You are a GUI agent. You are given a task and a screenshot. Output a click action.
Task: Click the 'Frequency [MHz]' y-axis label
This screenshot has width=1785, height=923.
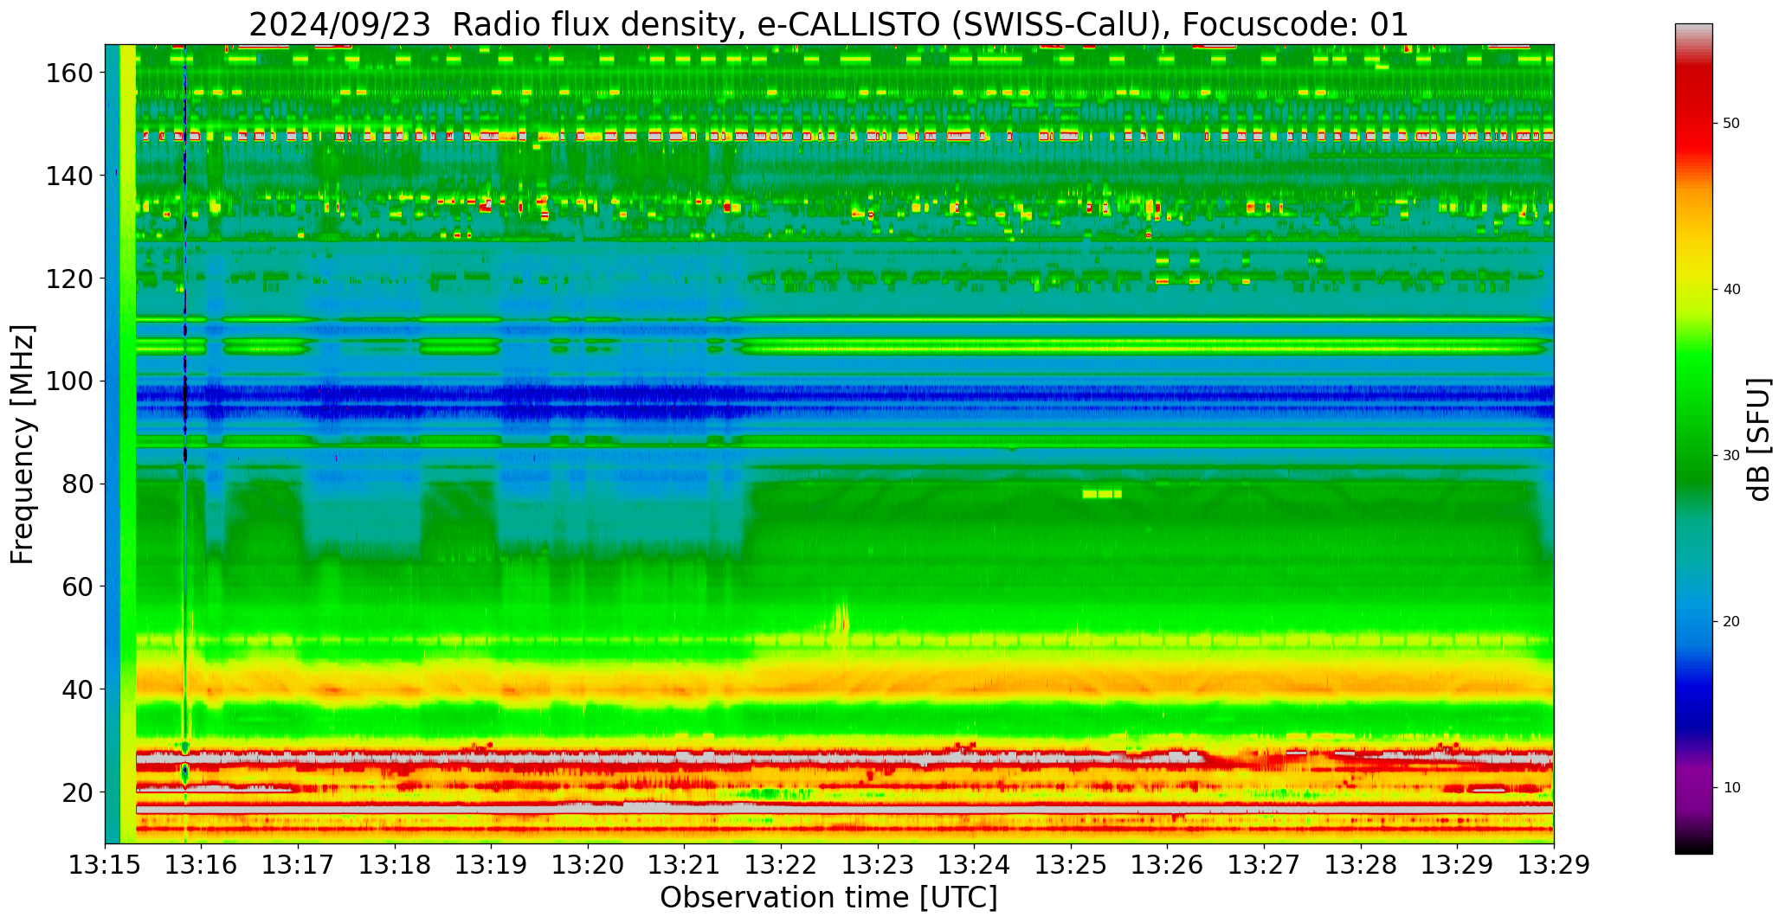[23, 444]
